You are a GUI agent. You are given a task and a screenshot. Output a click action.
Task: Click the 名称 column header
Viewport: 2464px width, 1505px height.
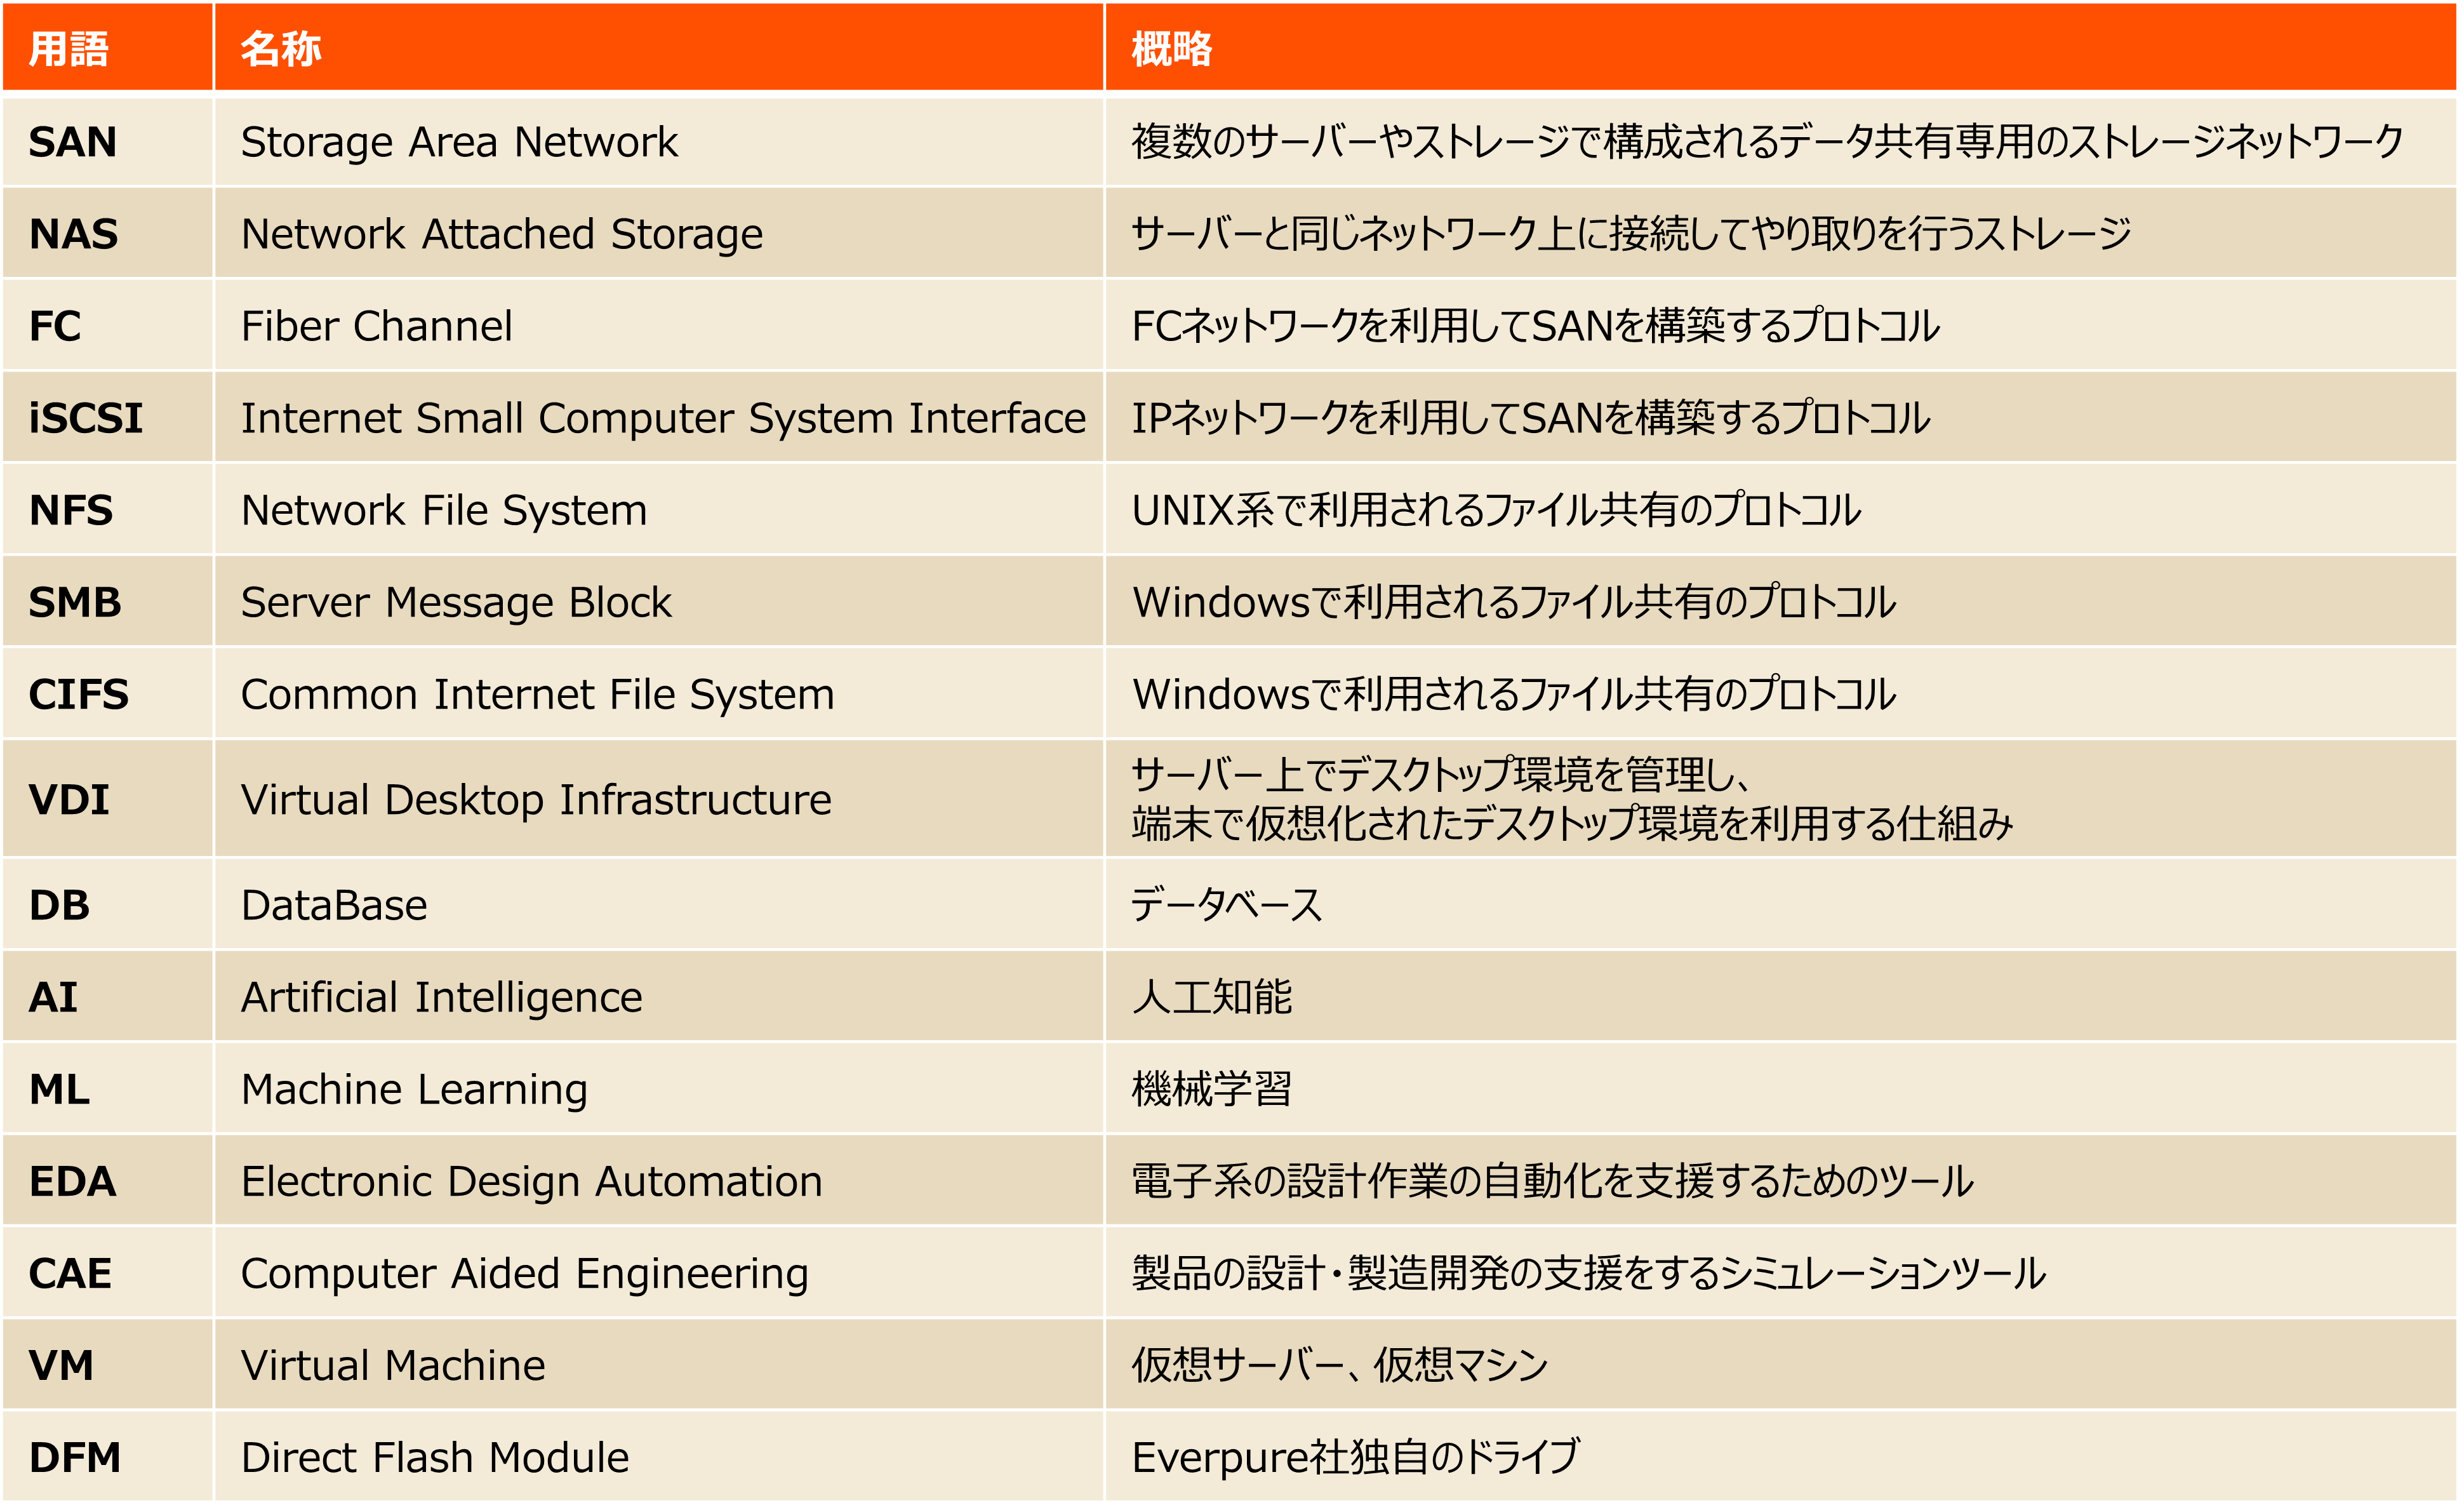pos(281,48)
